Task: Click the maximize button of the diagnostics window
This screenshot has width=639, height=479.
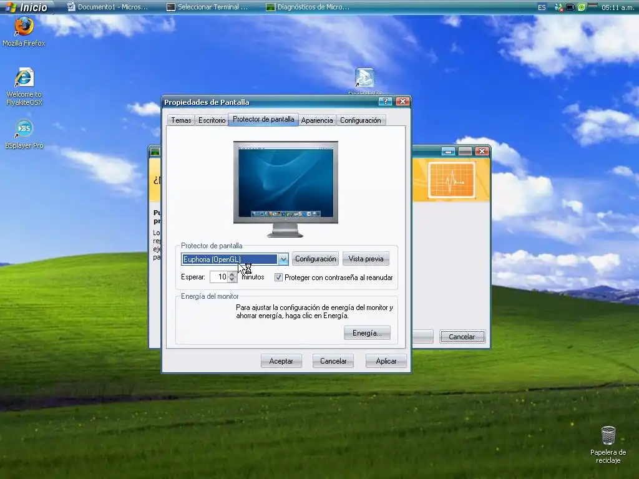Action: tap(465, 152)
